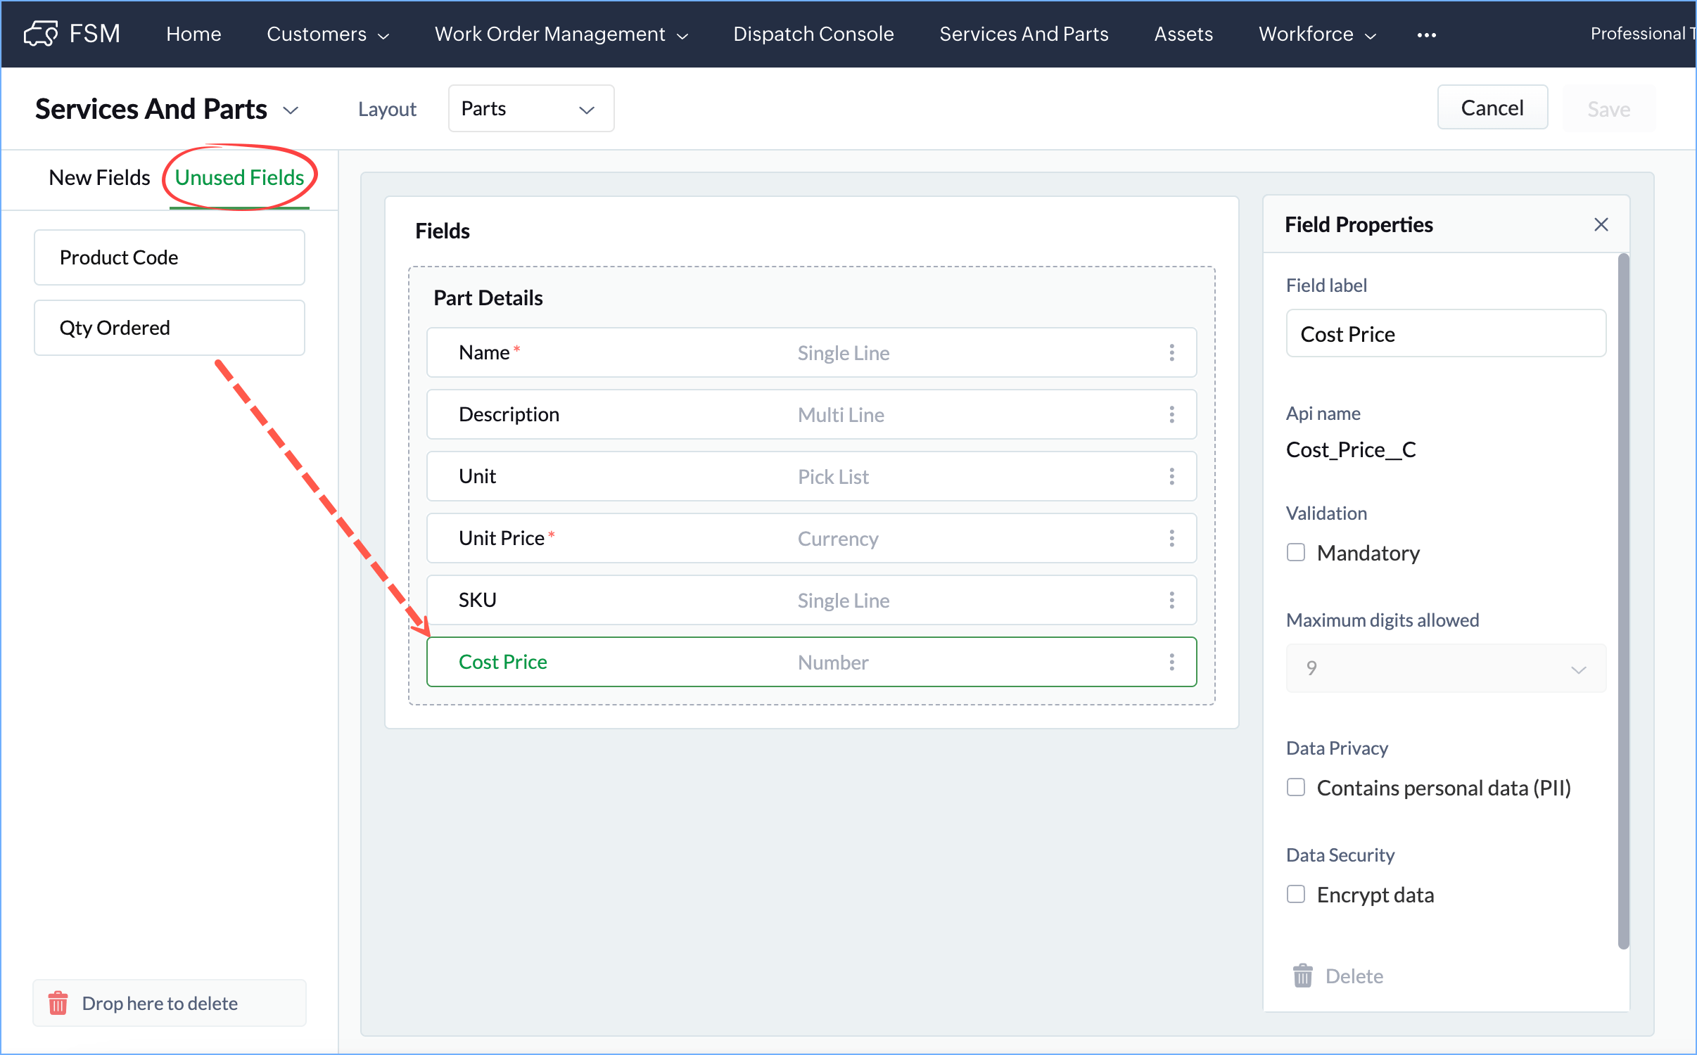Check Contains personal data (PII)
Screen dimensions: 1697x1055
[x=1295, y=787]
